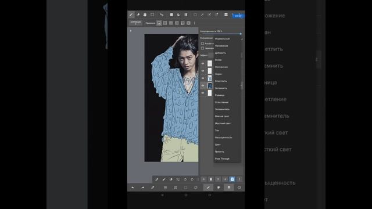Hide the blue shirt layer with its eye
Screen dimensions: 372x209
click(203, 78)
